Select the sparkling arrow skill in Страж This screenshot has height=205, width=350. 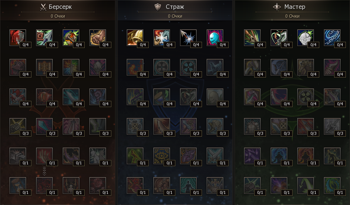188,38
